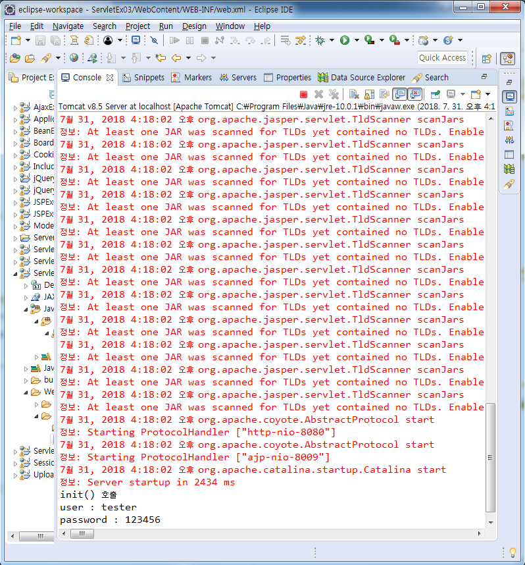Open dropdown next to Open Console icon
Image resolution: width=525 pixels, height=565 pixels.
pos(488,94)
